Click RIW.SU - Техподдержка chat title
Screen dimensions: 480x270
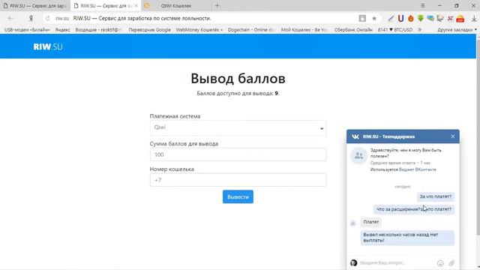[x=388, y=136]
